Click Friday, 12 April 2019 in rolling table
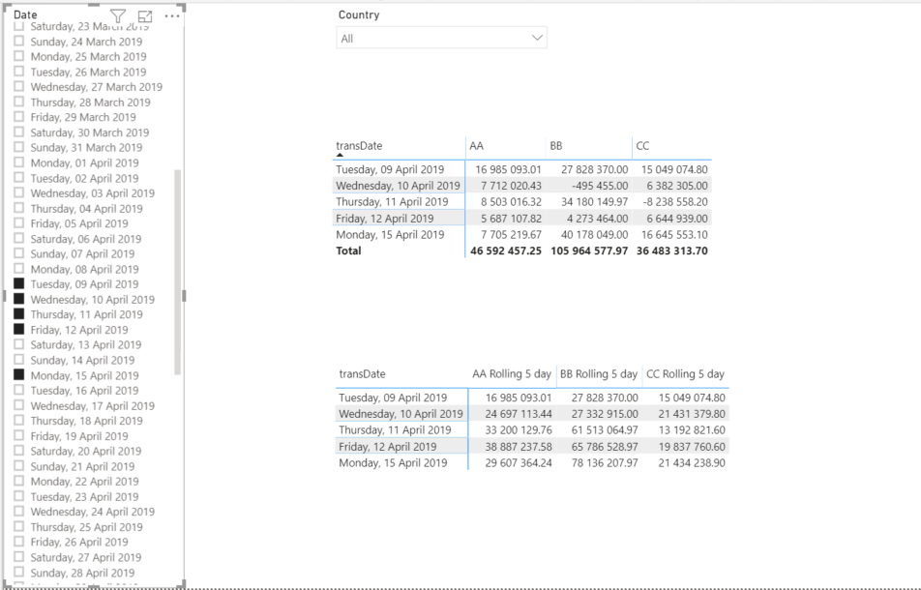Screen dimensions: 921x590 [388, 447]
